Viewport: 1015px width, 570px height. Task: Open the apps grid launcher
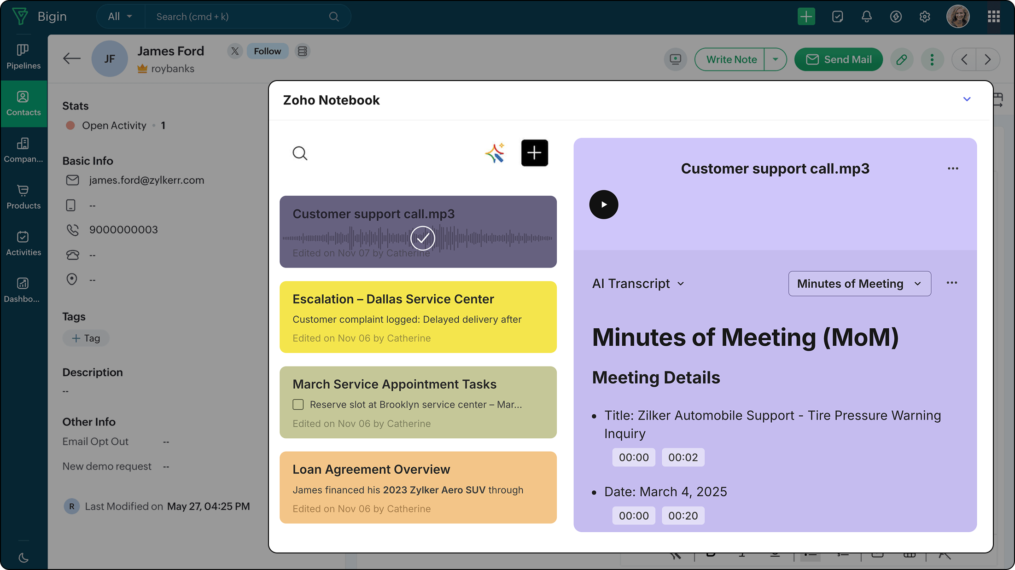pos(994,17)
